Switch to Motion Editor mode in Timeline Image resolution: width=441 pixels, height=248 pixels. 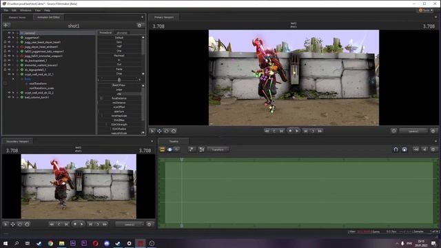point(170,149)
